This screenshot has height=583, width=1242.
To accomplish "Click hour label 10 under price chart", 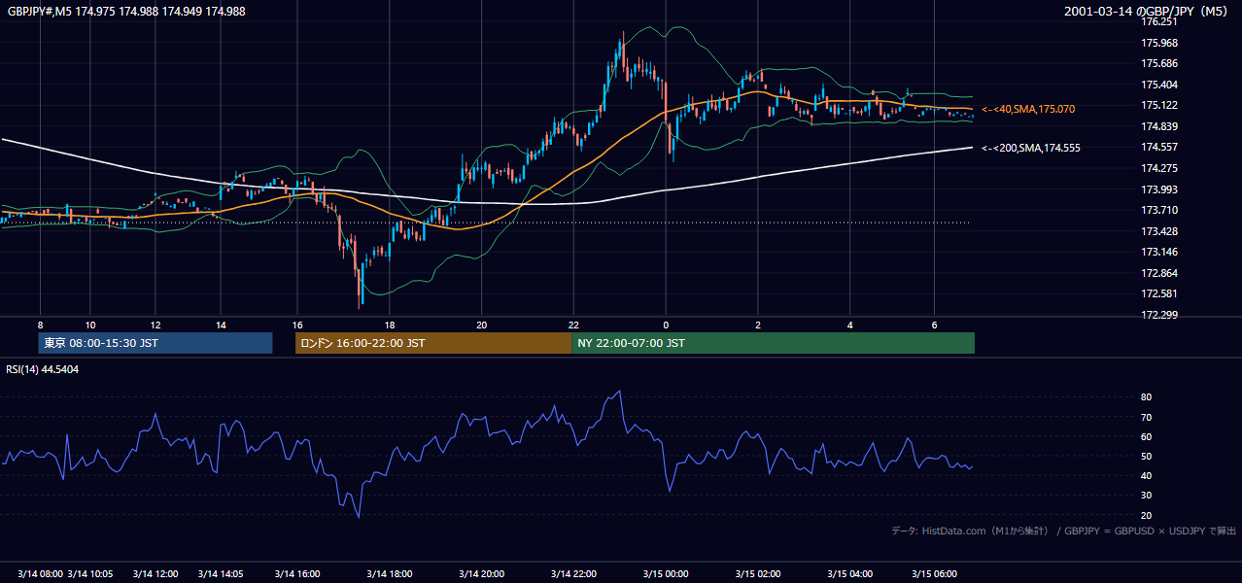I will [90, 325].
